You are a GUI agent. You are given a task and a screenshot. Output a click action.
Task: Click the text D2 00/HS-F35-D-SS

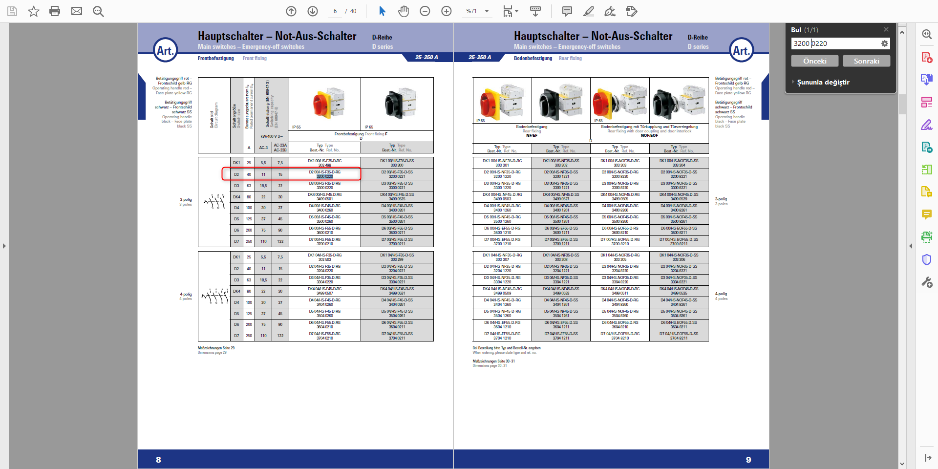tap(397, 172)
